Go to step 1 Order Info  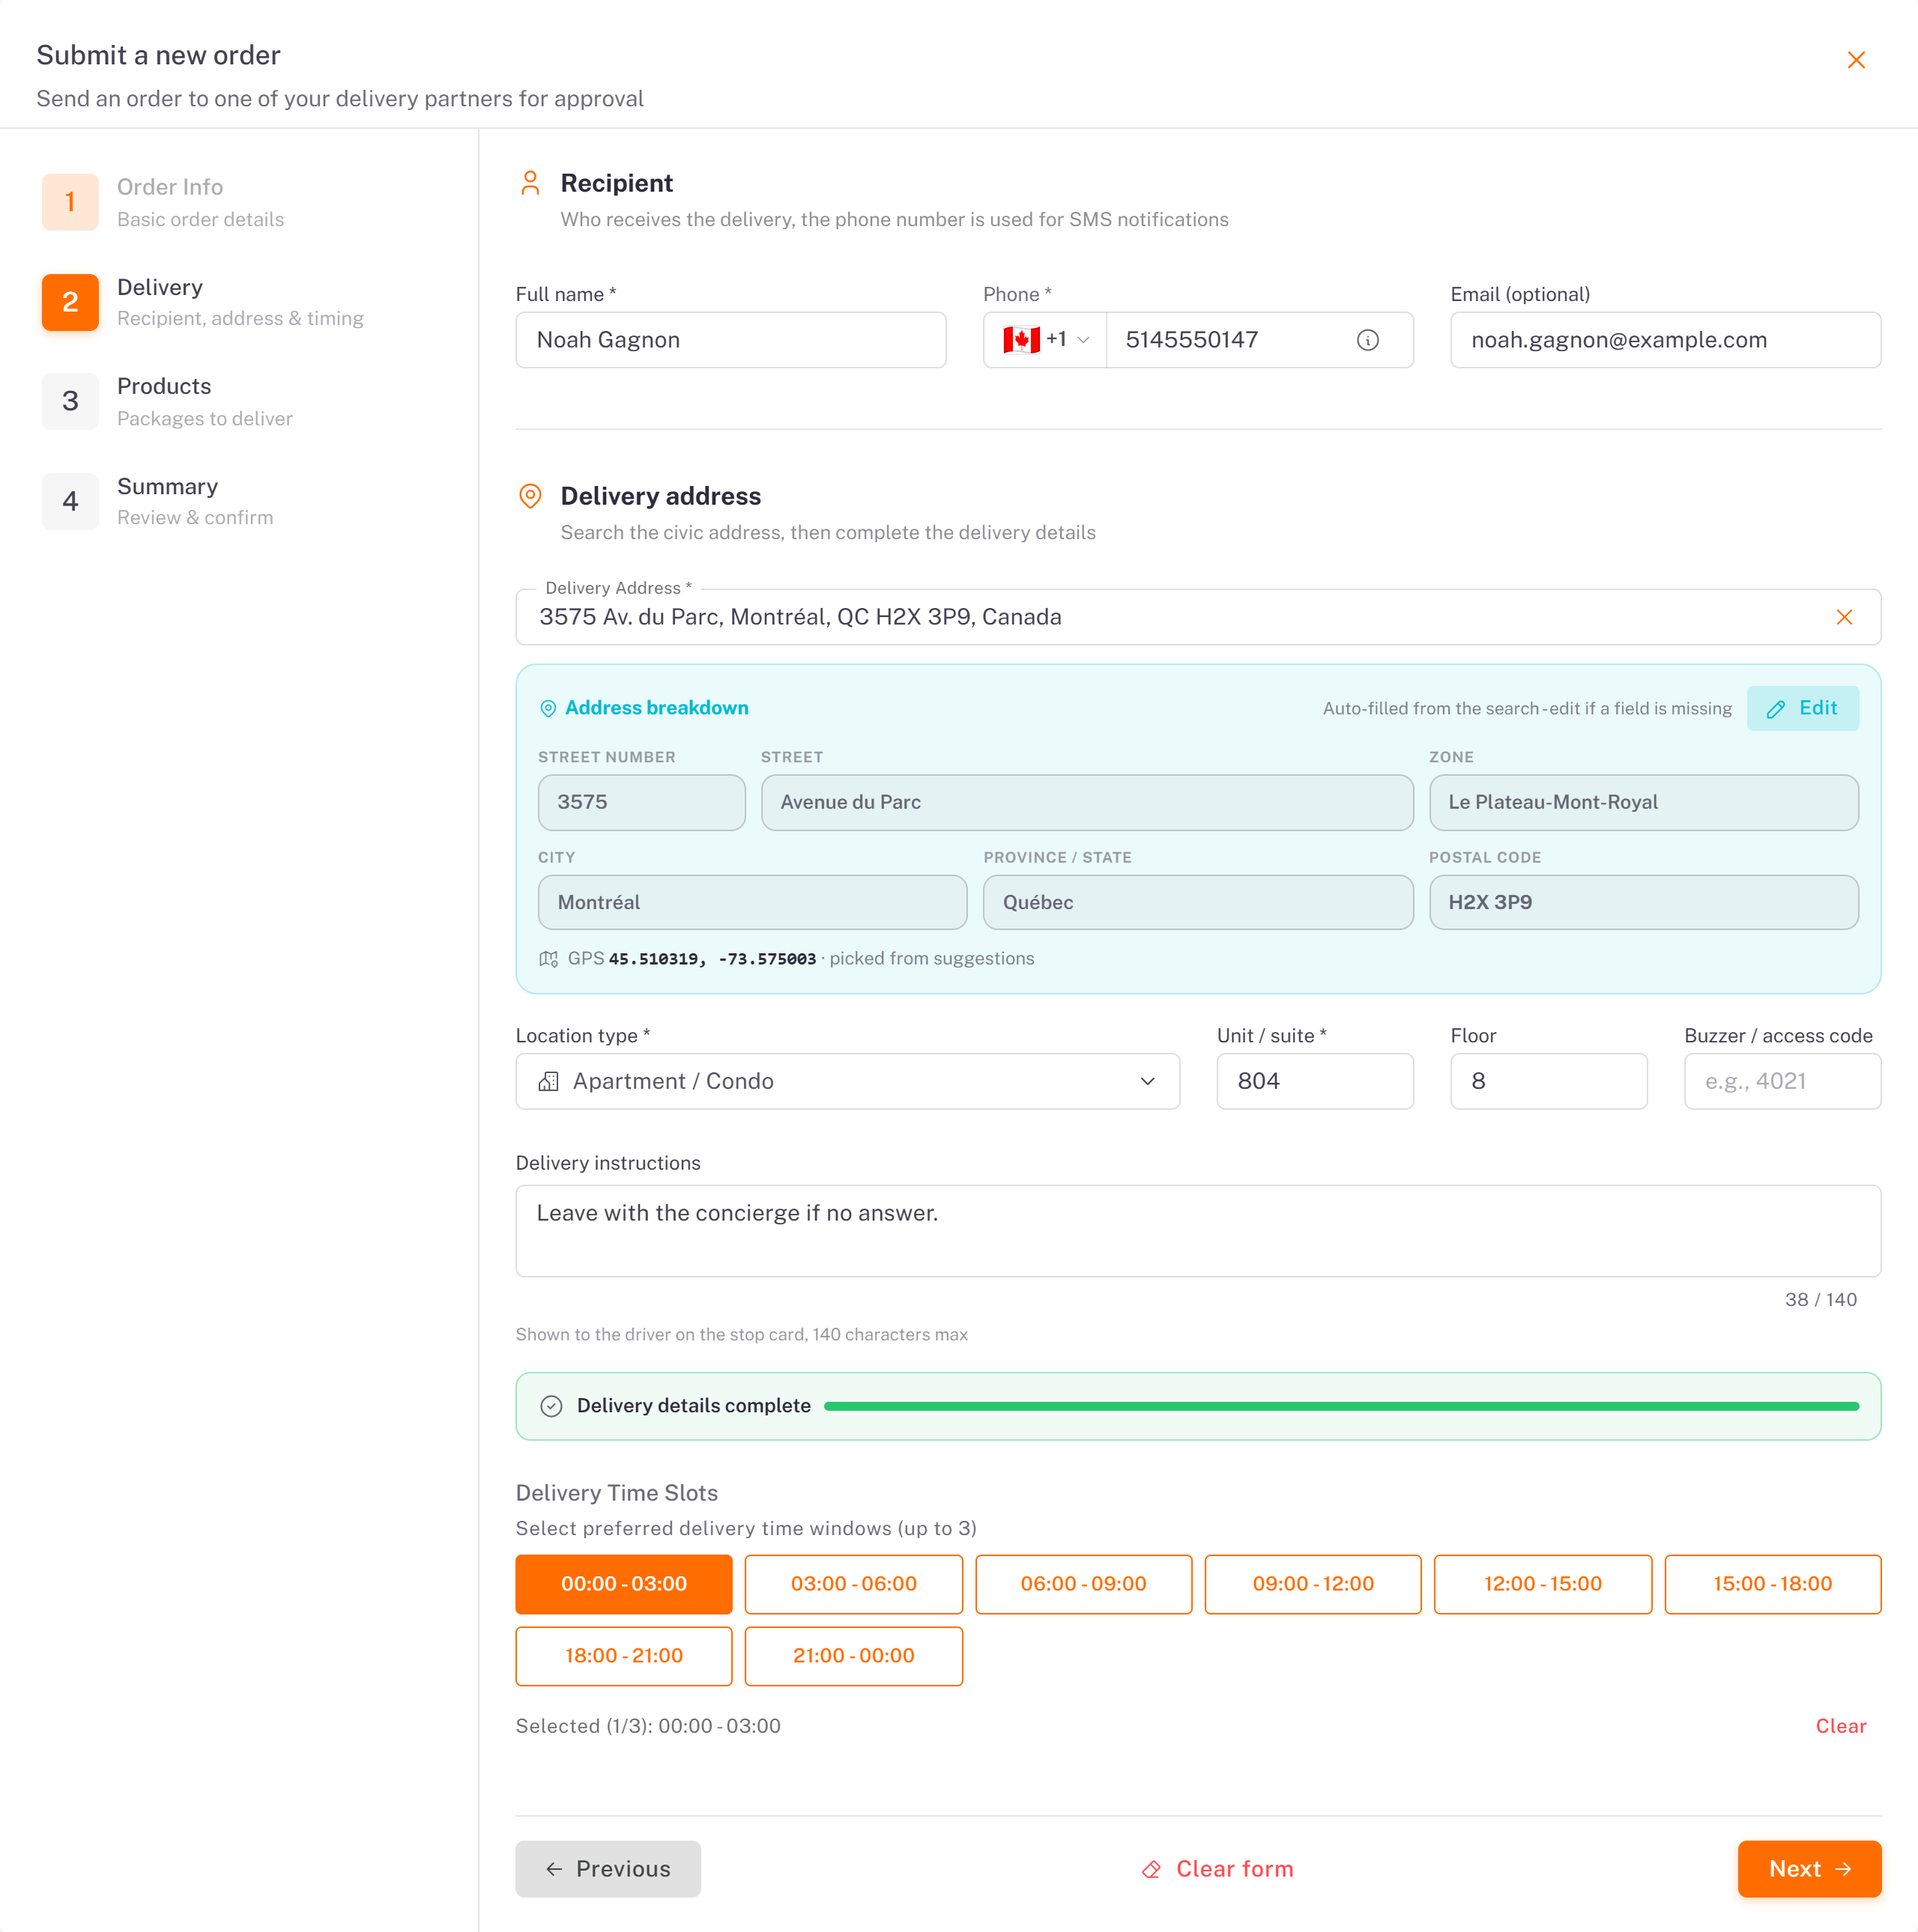(164, 202)
